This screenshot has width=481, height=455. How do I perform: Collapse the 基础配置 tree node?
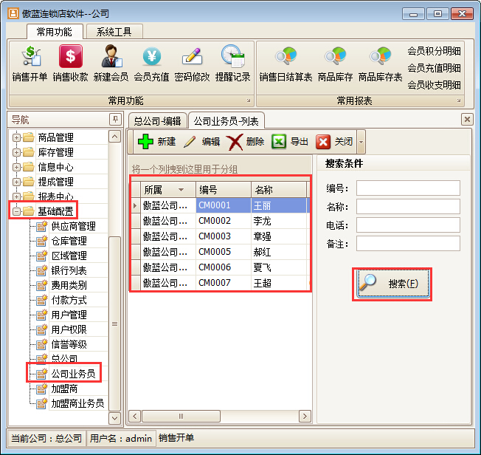click(x=16, y=211)
